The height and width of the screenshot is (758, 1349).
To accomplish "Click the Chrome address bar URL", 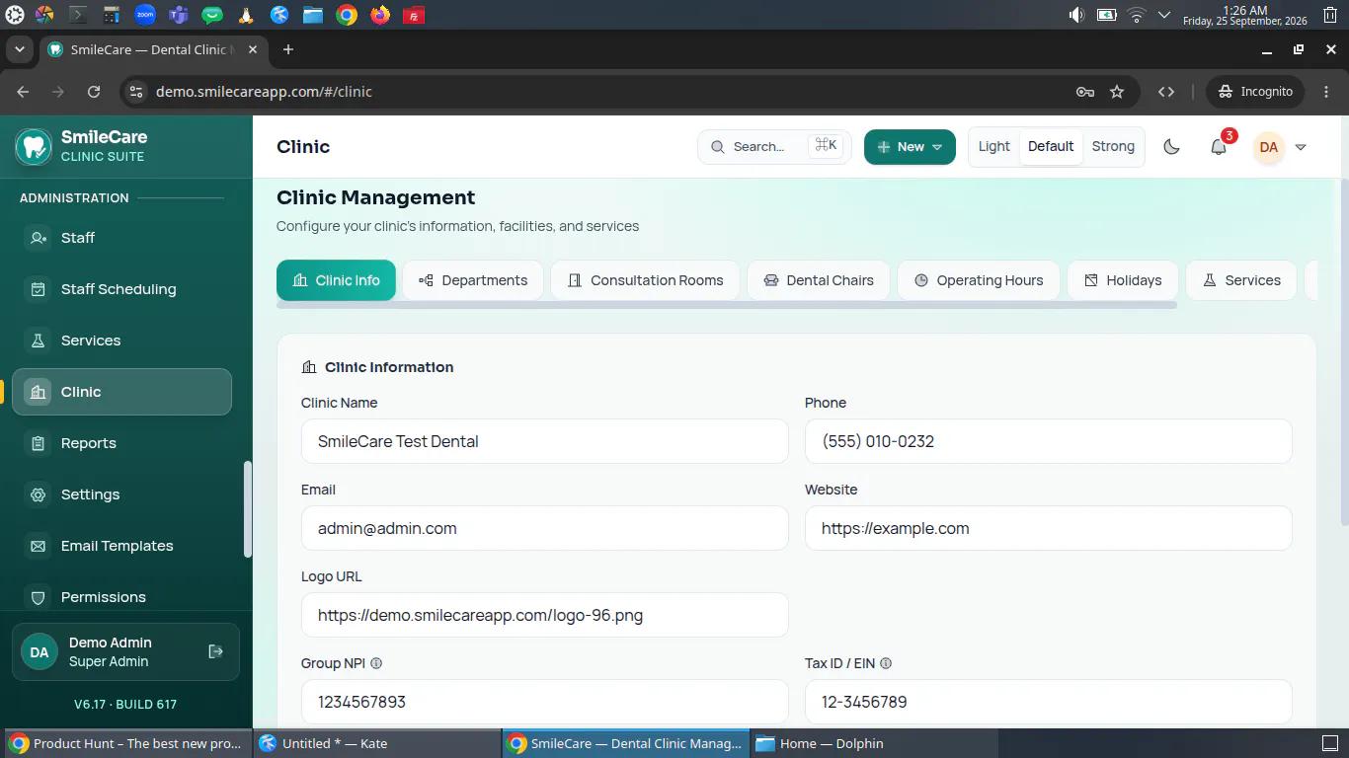I will tap(264, 92).
